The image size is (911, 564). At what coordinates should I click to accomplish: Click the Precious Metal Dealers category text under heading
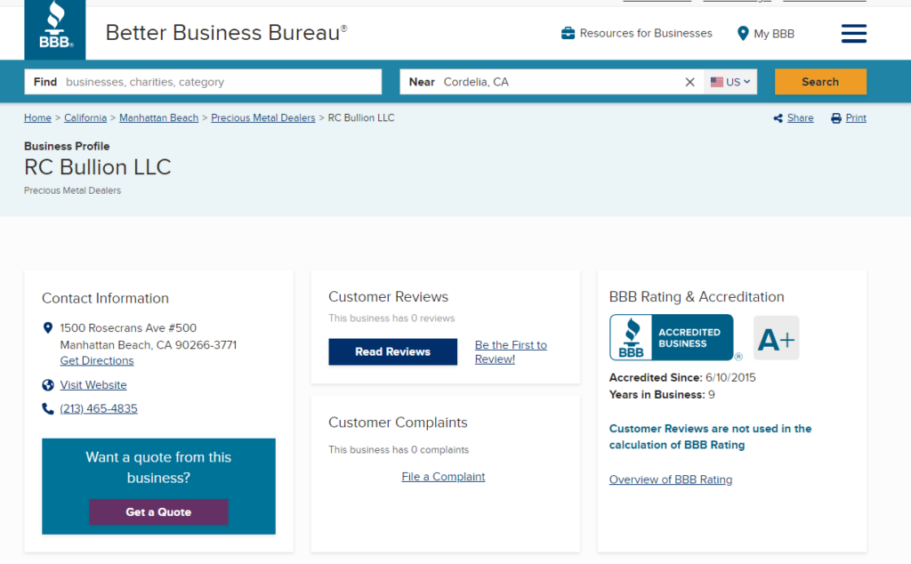[73, 190]
